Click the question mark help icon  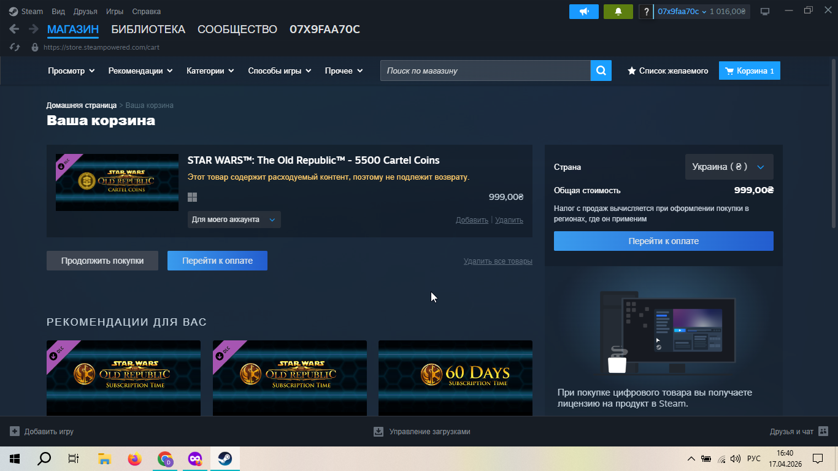(x=646, y=12)
